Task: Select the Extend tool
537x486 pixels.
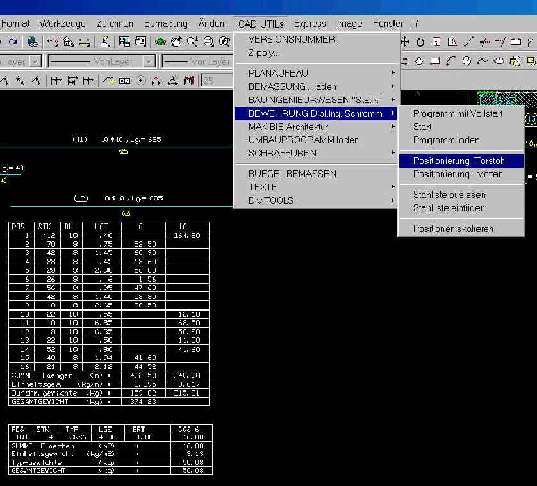Action: [500, 42]
